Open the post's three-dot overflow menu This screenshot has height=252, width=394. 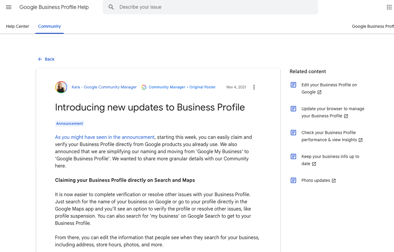[x=254, y=87]
